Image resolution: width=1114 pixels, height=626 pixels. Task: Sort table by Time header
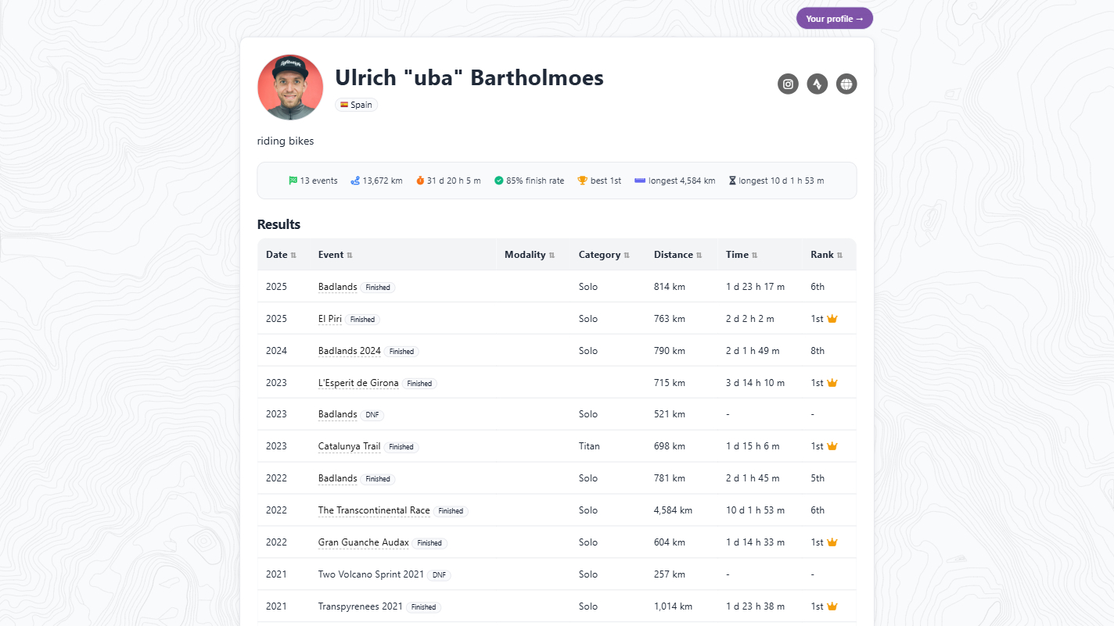742,255
